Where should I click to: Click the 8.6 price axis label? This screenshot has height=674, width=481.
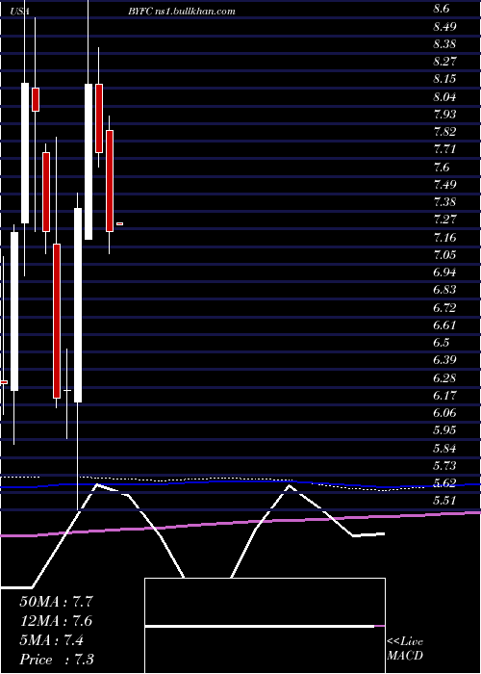point(441,9)
